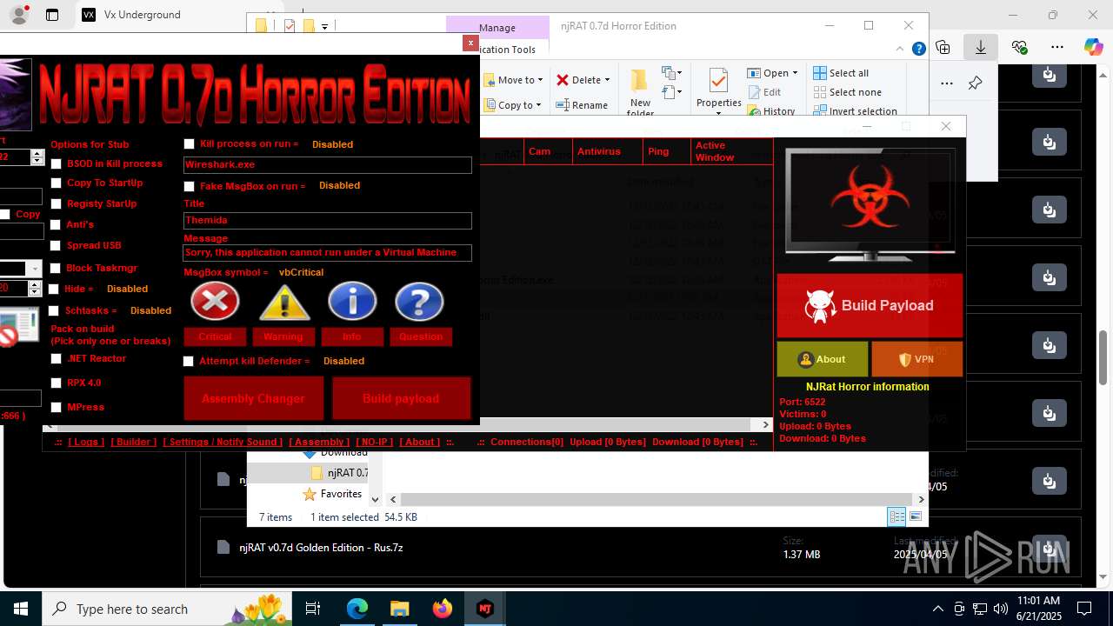Click the Assembly Changer button
The height and width of the screenshot is (626, 1113).
[x=253, y=398]
